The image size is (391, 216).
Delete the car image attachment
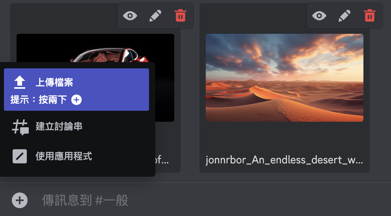click(x=180, y=16)
